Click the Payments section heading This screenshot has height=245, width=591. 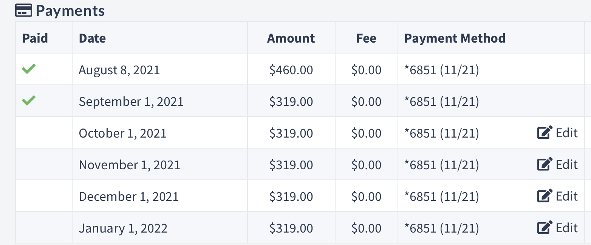(70, 11)
